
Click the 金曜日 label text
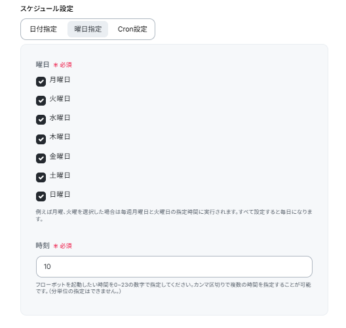(60, 156)
